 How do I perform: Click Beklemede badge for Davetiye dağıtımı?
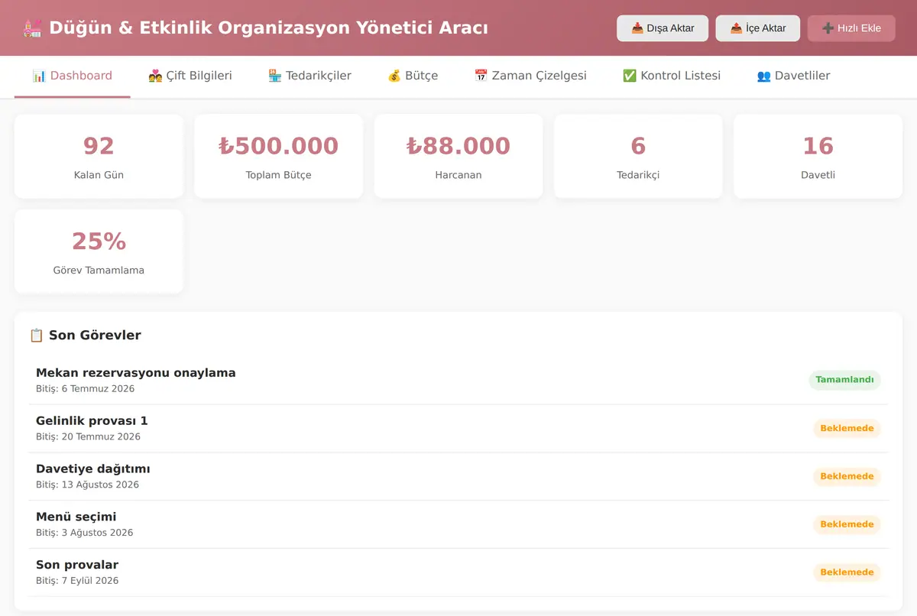[x=847, y=476]
